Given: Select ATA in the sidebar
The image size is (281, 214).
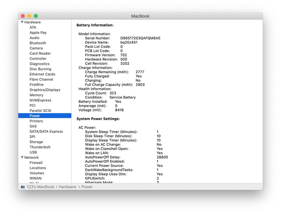Looking at the screenshot, I should point(33,27).
